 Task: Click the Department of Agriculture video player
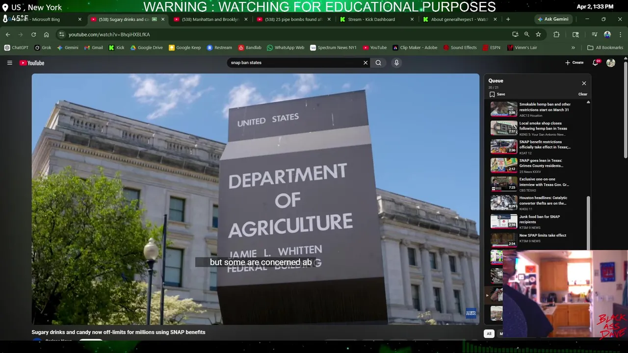pyautogui.click(x=256, y=199)
